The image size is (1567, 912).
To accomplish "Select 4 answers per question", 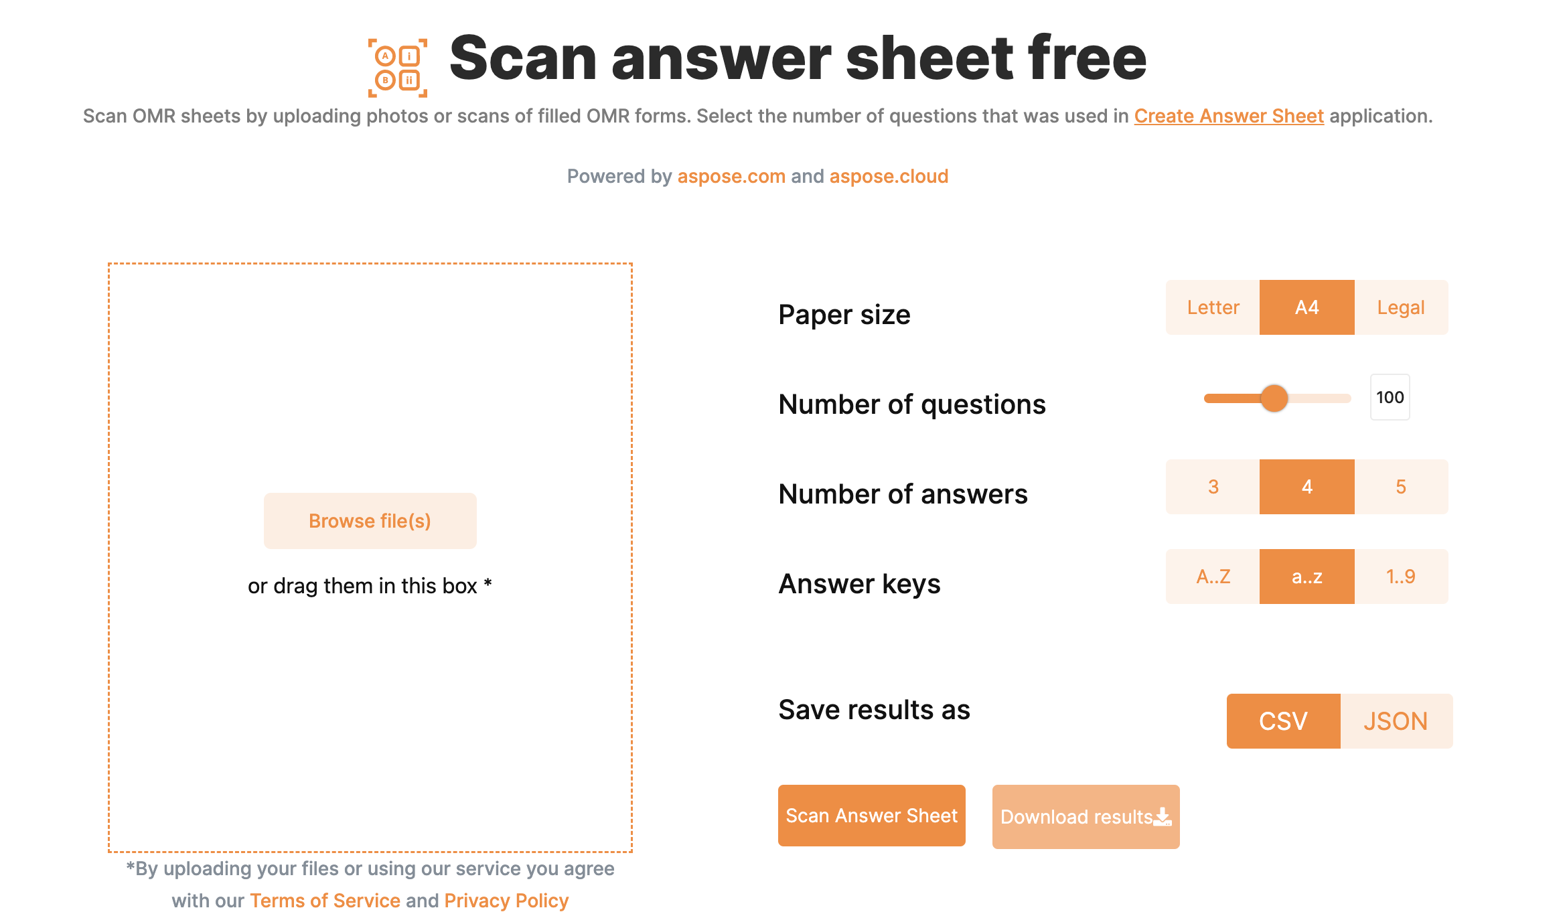I will [x=1307, y=486].
